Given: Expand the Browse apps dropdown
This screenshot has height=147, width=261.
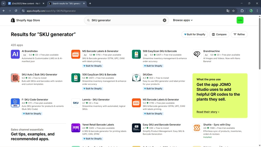Looking at the screenshot, I should pos(183,20).
